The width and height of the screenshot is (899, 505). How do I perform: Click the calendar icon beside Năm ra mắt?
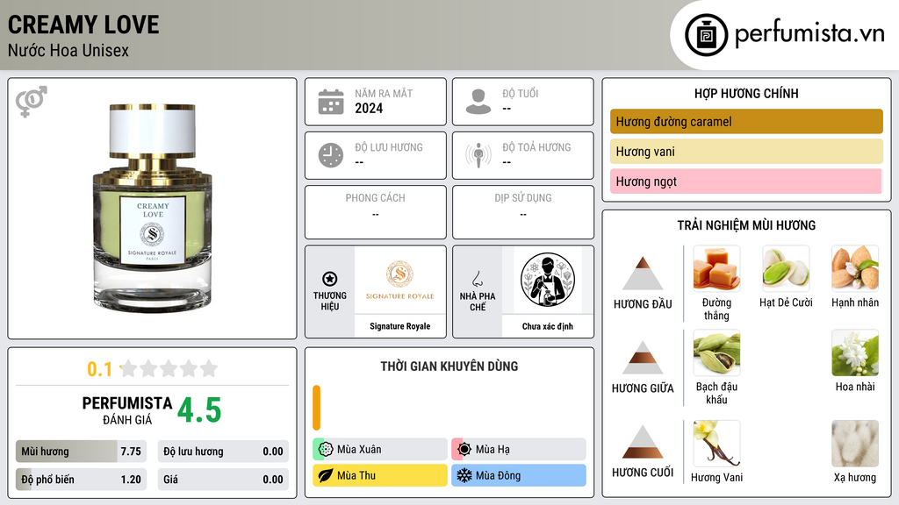(331, 102)
